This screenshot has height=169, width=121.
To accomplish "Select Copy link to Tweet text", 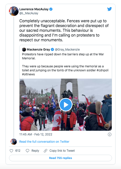I will (62, 151).
